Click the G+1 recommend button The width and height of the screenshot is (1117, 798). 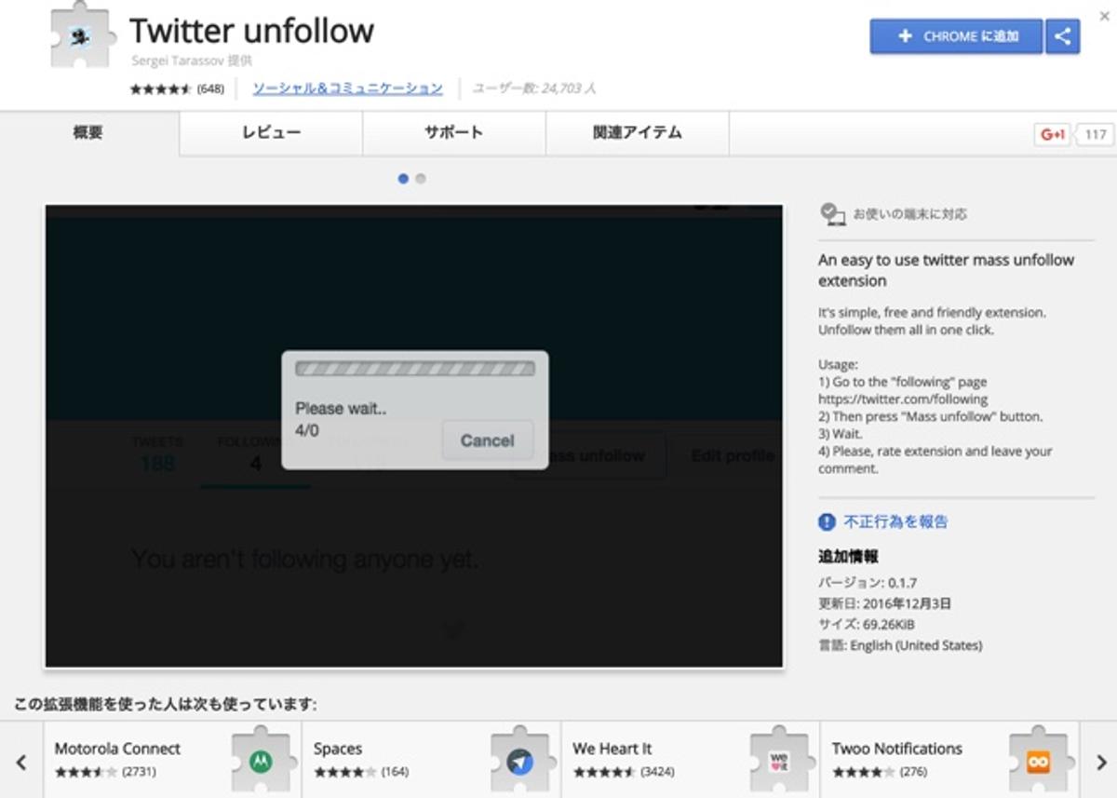(1053, 135)
